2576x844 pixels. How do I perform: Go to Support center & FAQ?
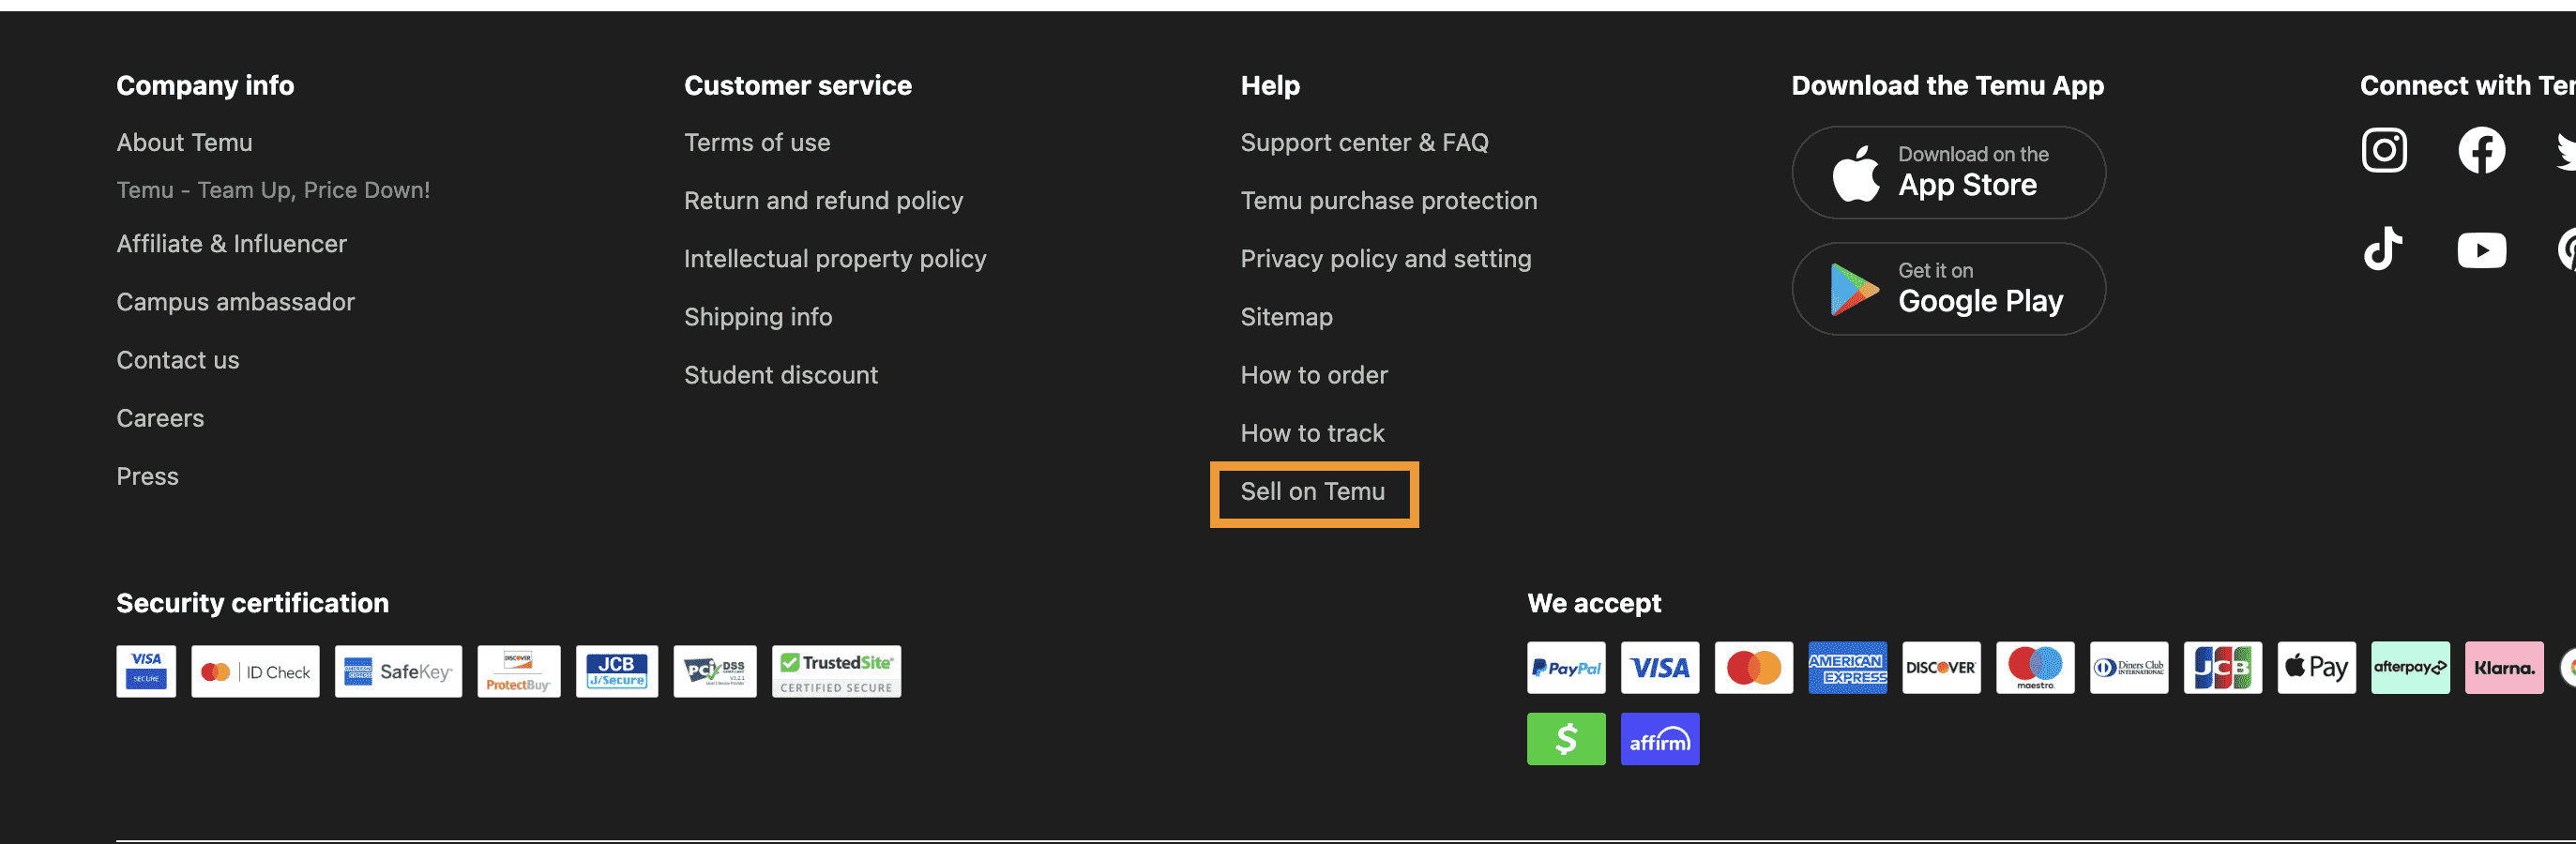pyautogui.click(x=1364, y=143)
